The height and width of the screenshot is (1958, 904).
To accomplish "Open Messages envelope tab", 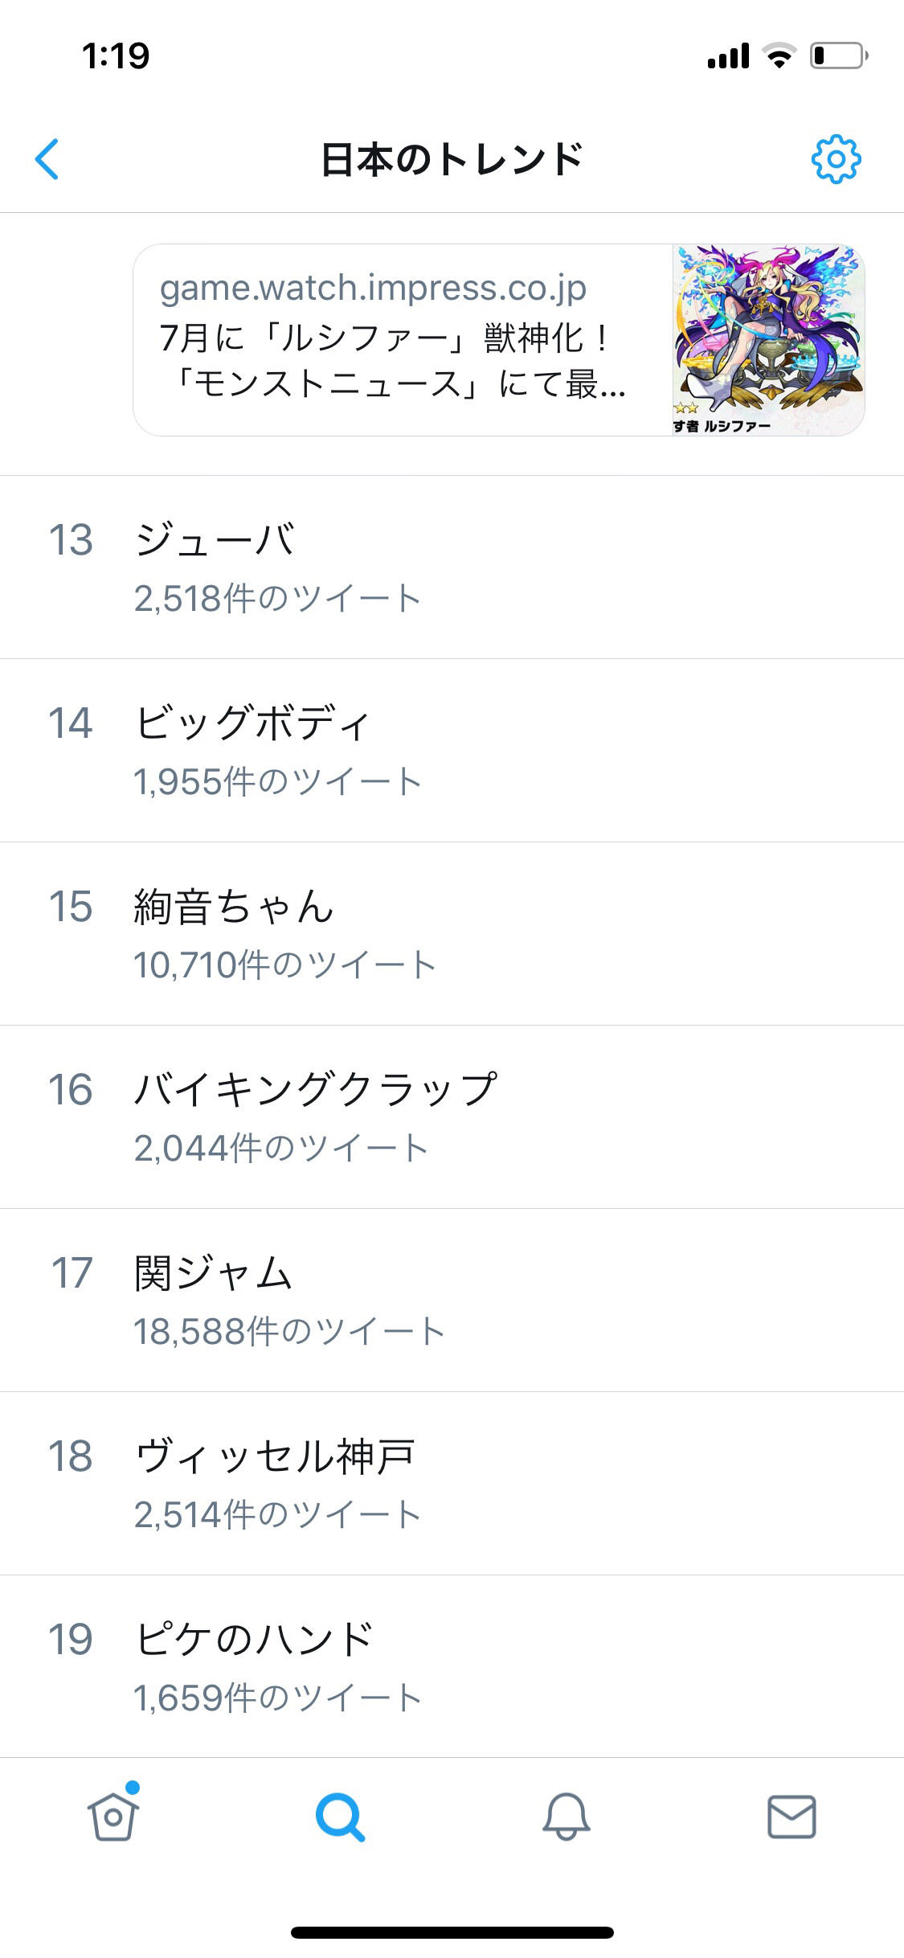I will [x=792, y=1817].
